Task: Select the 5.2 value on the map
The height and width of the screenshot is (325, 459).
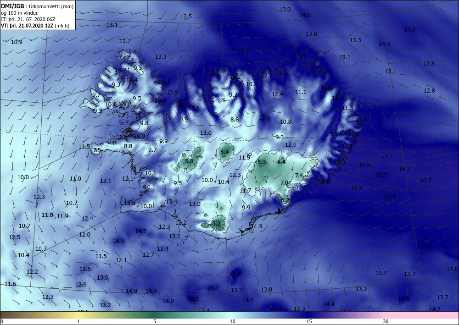Action: 216,224
